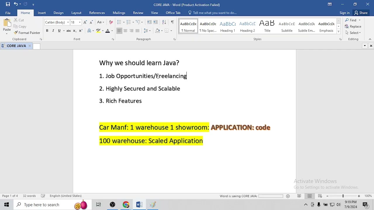Image resolution: width=374 pixels, height=210 pixels.
Task: Open the bullets list dropdown arrow
Action: click(x=124, y=22)
